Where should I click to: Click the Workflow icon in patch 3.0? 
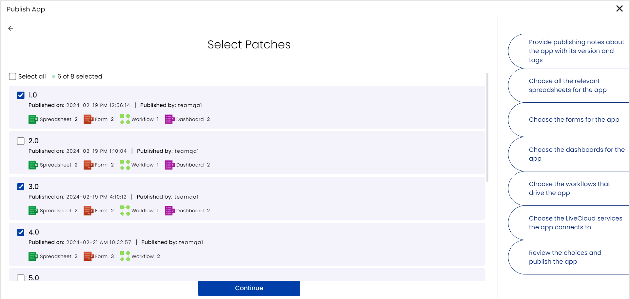[x=125, y=211]
